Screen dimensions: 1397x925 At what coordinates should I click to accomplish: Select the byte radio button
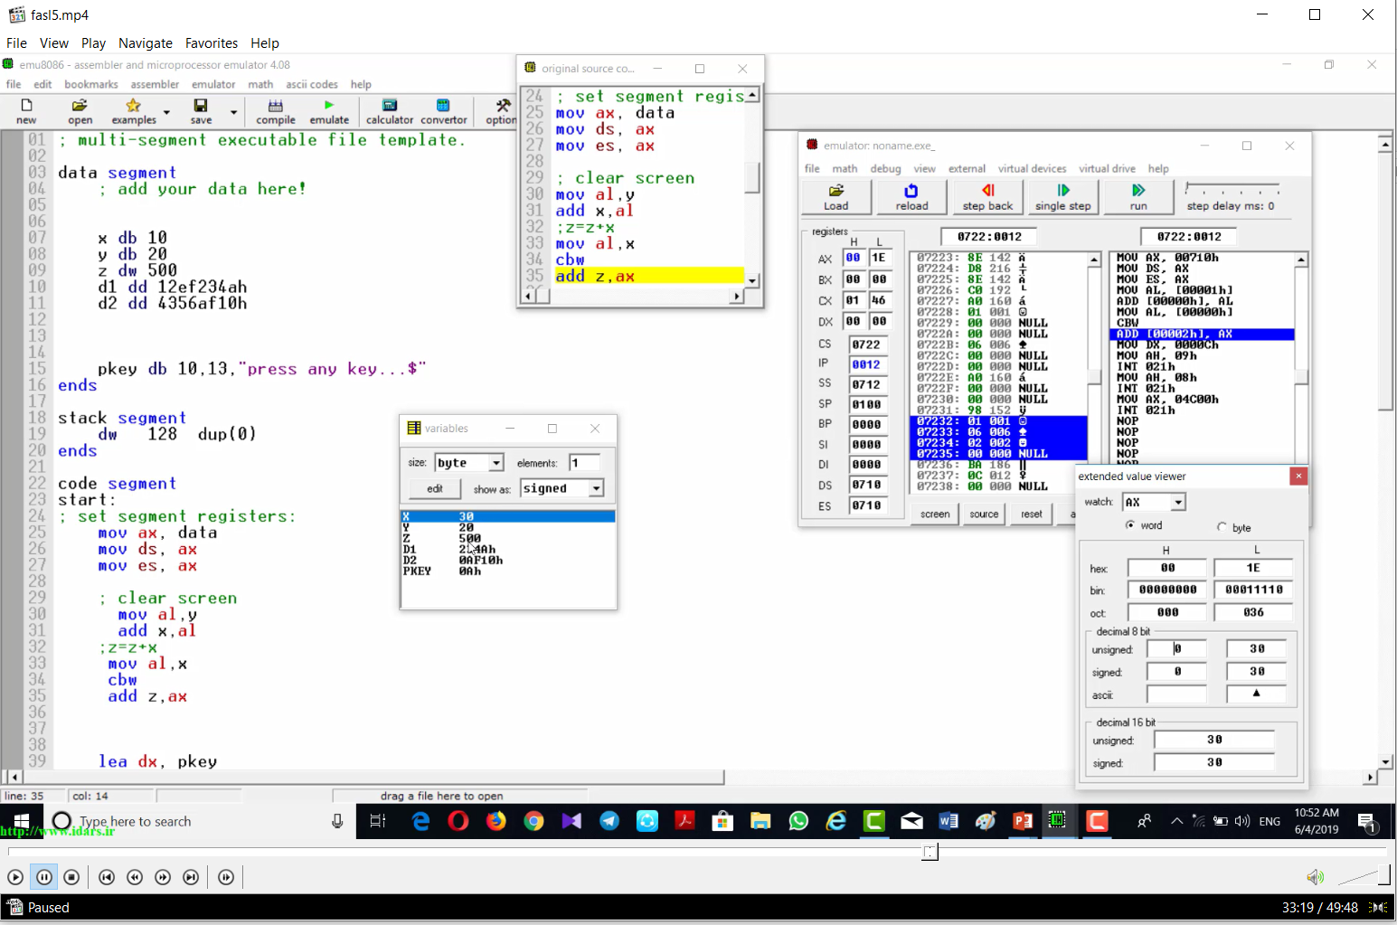pyautogui.click(x=1222, y=527)
